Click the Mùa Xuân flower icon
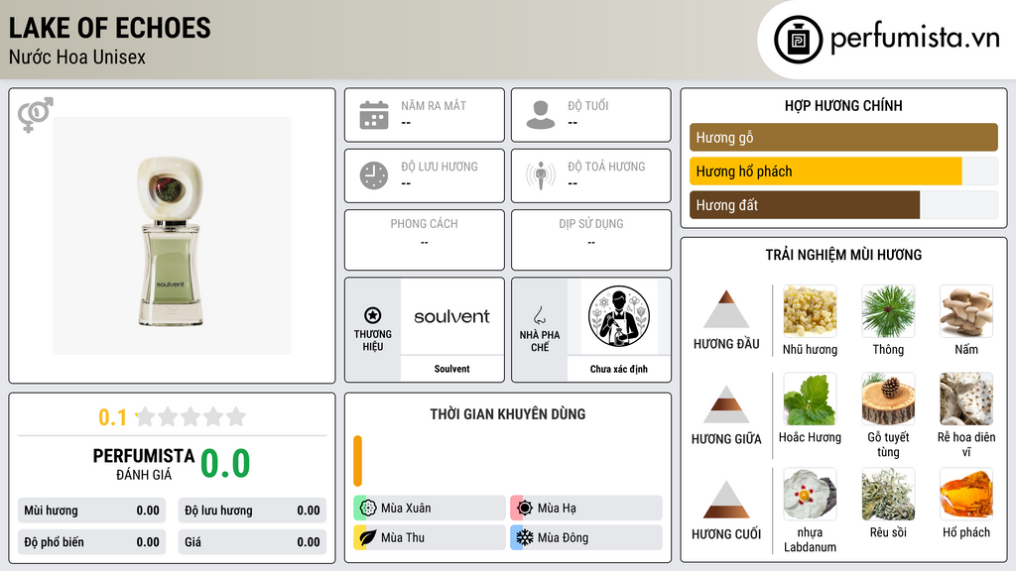The image size is (1016, 571). pos(368,509)
